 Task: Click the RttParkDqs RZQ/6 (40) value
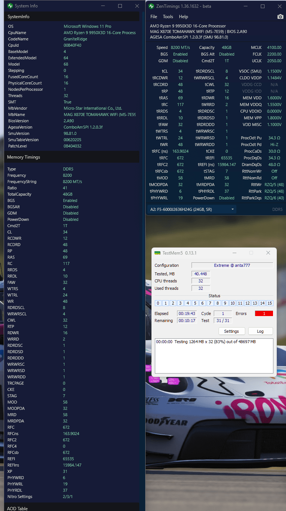[274, 198]
